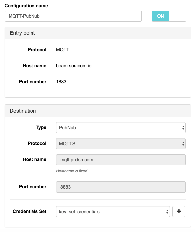
Task: Expand the Credentials Set dropdown
Action: 113,212
